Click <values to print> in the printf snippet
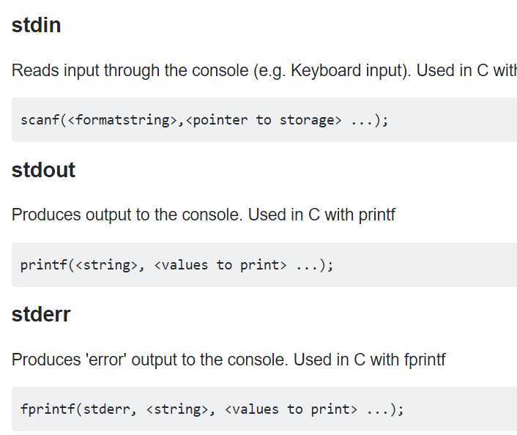 (220, 265)
